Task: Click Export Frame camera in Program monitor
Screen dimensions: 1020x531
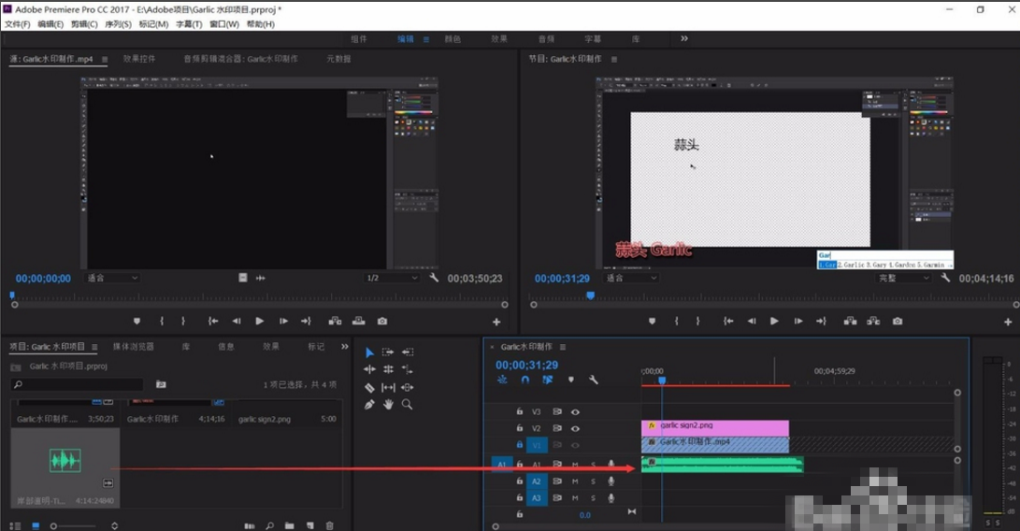Action: [898, 322]
